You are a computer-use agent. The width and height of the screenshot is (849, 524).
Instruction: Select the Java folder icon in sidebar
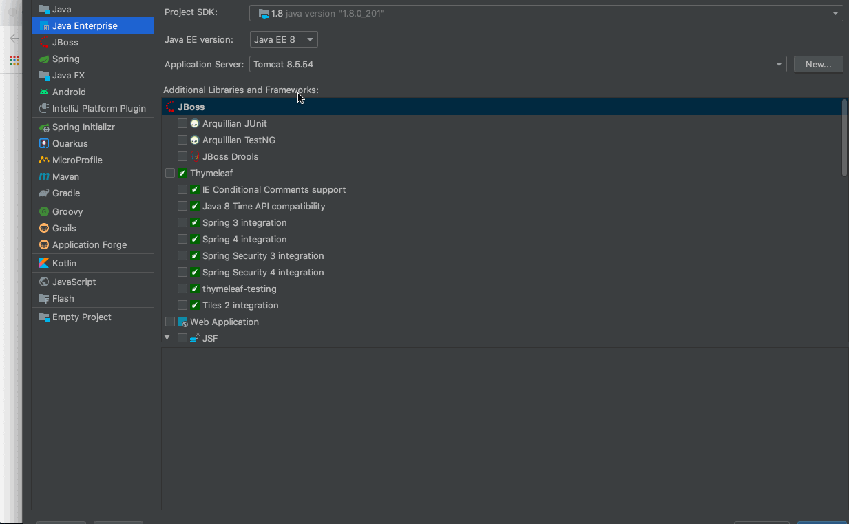point(44,10)
